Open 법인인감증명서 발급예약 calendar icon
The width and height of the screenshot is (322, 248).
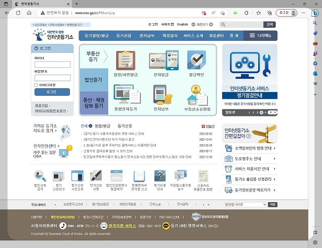[116, 176]
